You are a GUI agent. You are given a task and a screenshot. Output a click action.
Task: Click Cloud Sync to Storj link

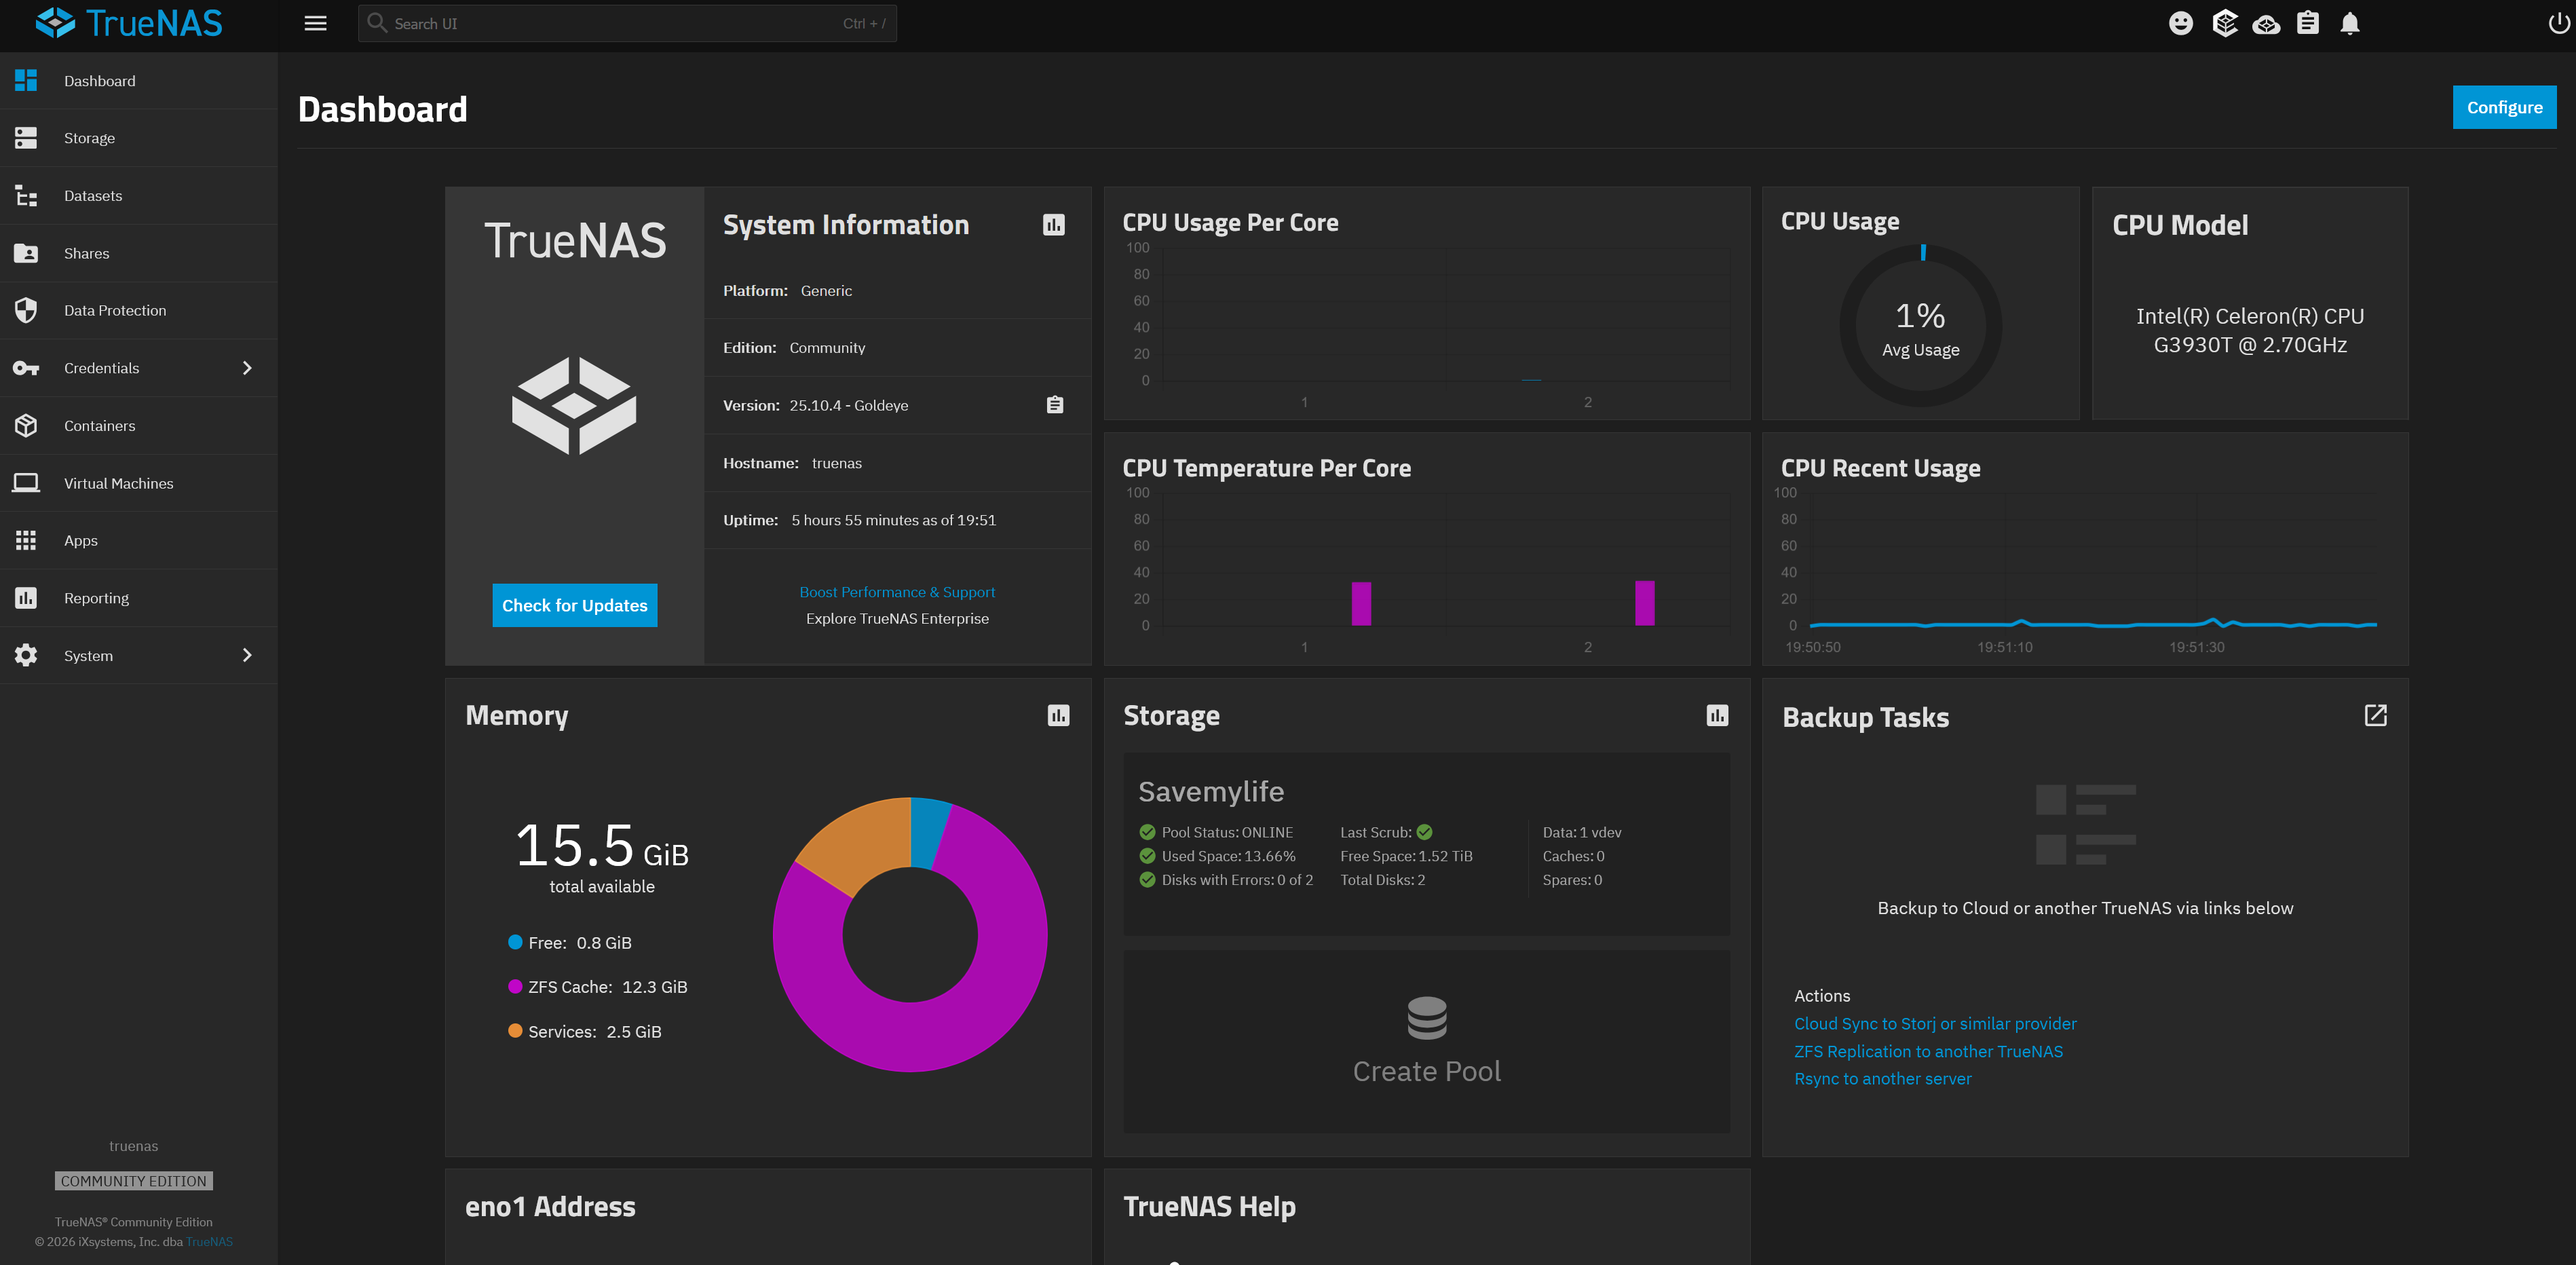[1935, 1023]
